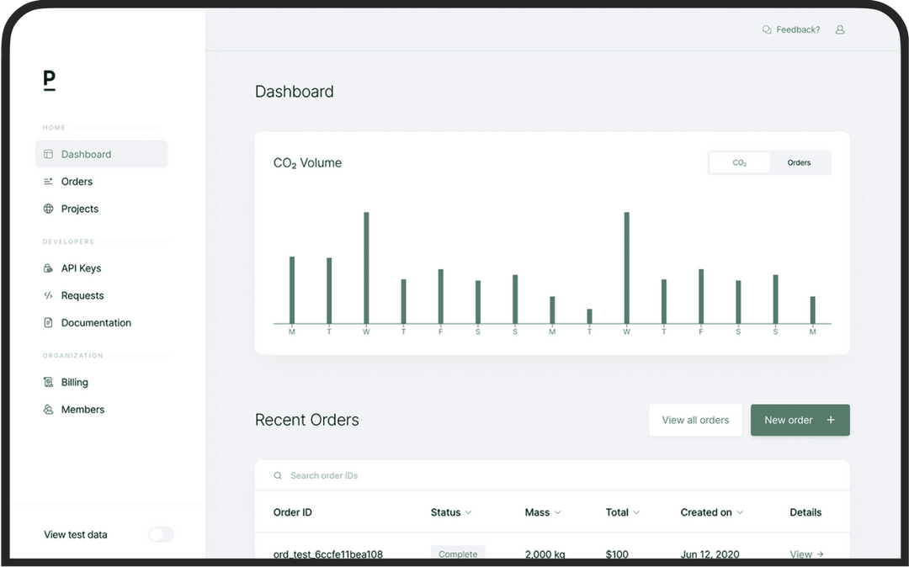Open the Documentation page icon
This screenshot has width=909, height=567.
coord(48,323)
